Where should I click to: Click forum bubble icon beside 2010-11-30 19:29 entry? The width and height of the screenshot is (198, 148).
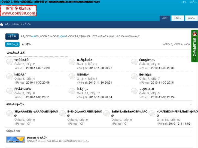pyautogui.click(x=10, y=62)
